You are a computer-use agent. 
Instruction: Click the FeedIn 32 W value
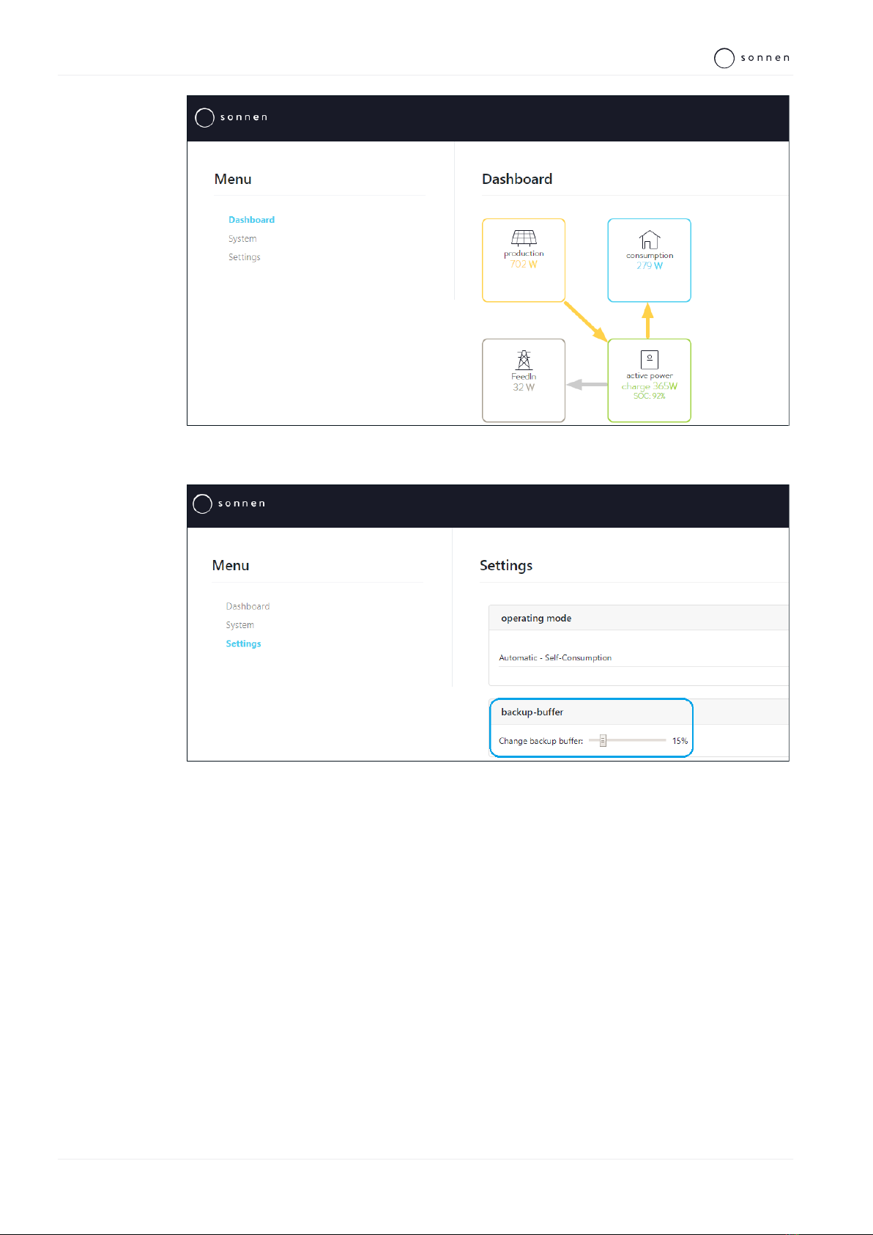tap(524, 387)
